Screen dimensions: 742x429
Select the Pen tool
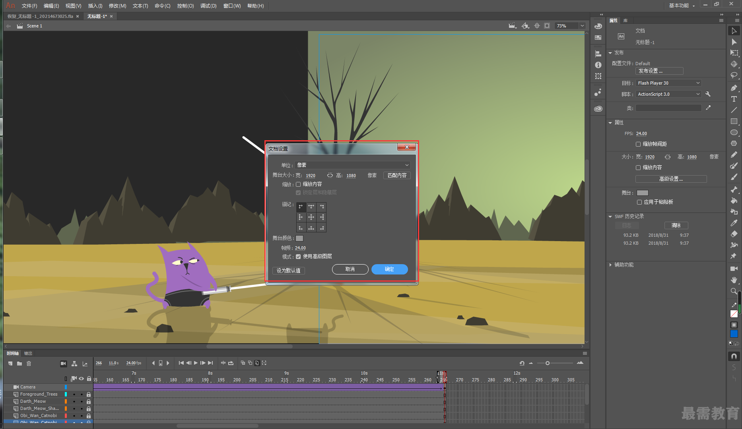click(x=734, y=88)
